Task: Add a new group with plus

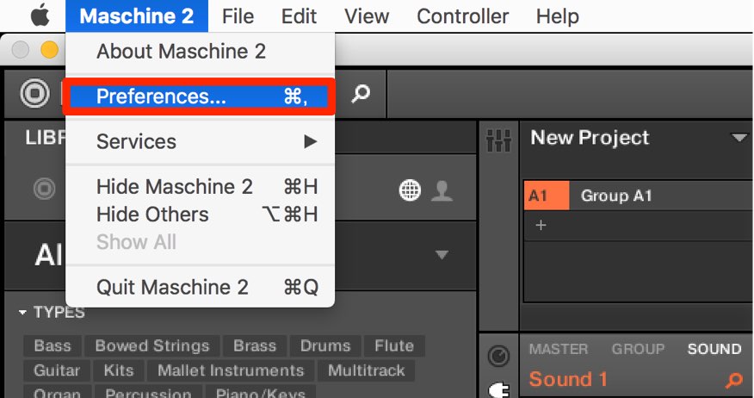Action: tap(541, 225)
